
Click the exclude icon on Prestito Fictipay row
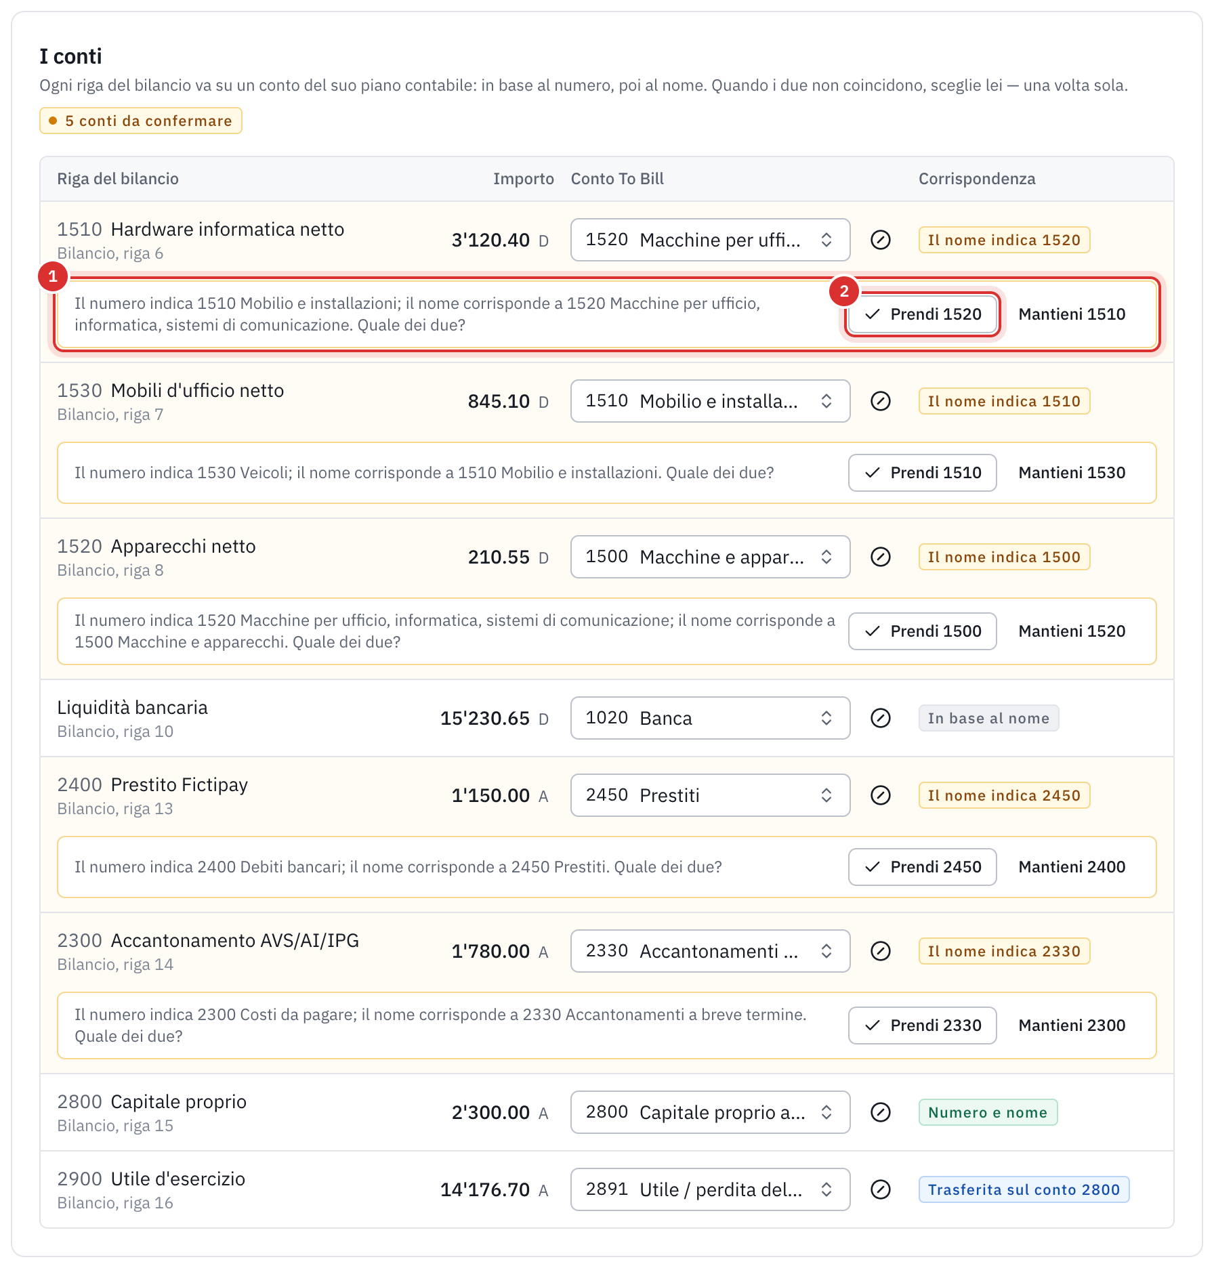tap(880, 795)
